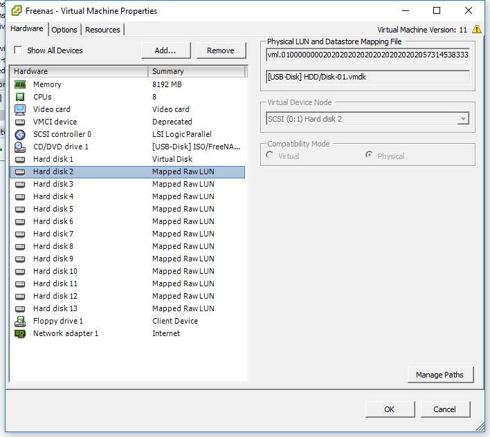
Task: Click the Memory device icon
Action: [x=20, y=84]
